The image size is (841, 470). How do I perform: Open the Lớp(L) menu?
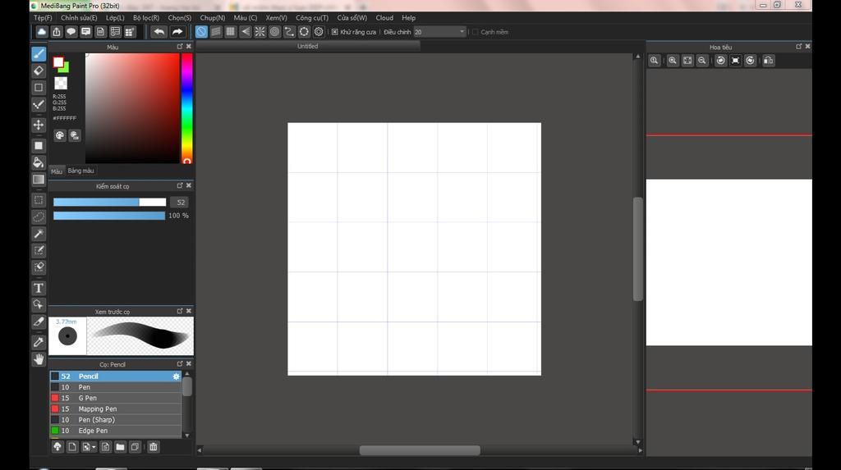tap(115, 18)
